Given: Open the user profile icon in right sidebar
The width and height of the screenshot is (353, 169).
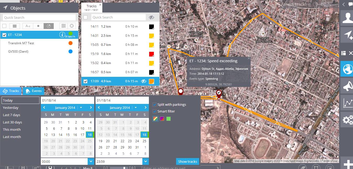Looking at the screenshot, I should tap(348, 18).
